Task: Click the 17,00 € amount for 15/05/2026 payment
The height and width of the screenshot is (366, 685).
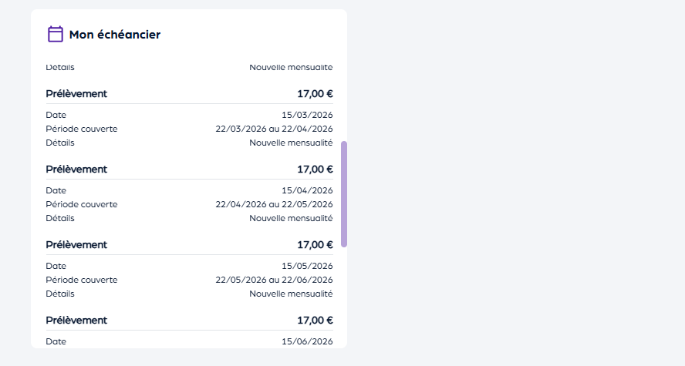Action: tap(315, 245)
